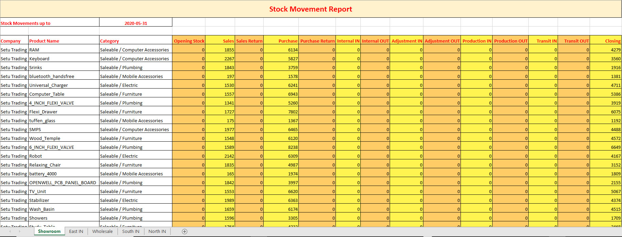This screenshot has width=622, height=237.
Task: Select the Computer_Table product cell
Action: 64,93
